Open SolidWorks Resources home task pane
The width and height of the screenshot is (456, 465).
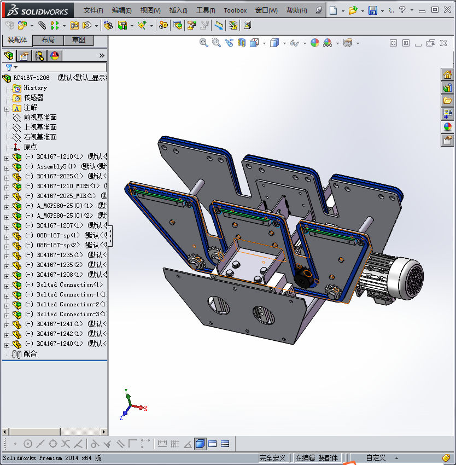pyautogui.click(x=447, y=74)
